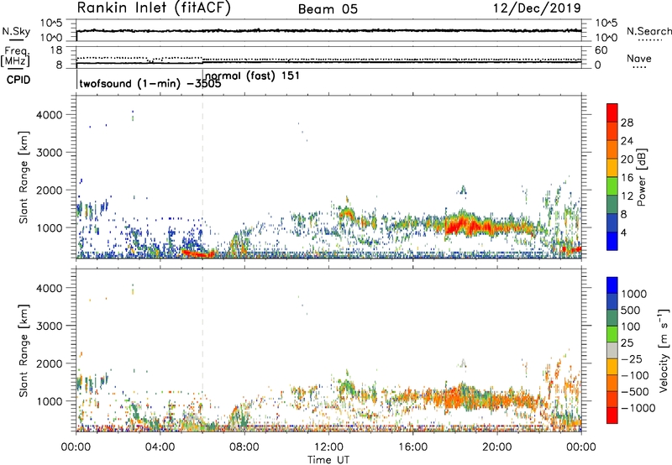Click the 'normal (fast) 151' text
672x465 pixels.
point(253,76)
